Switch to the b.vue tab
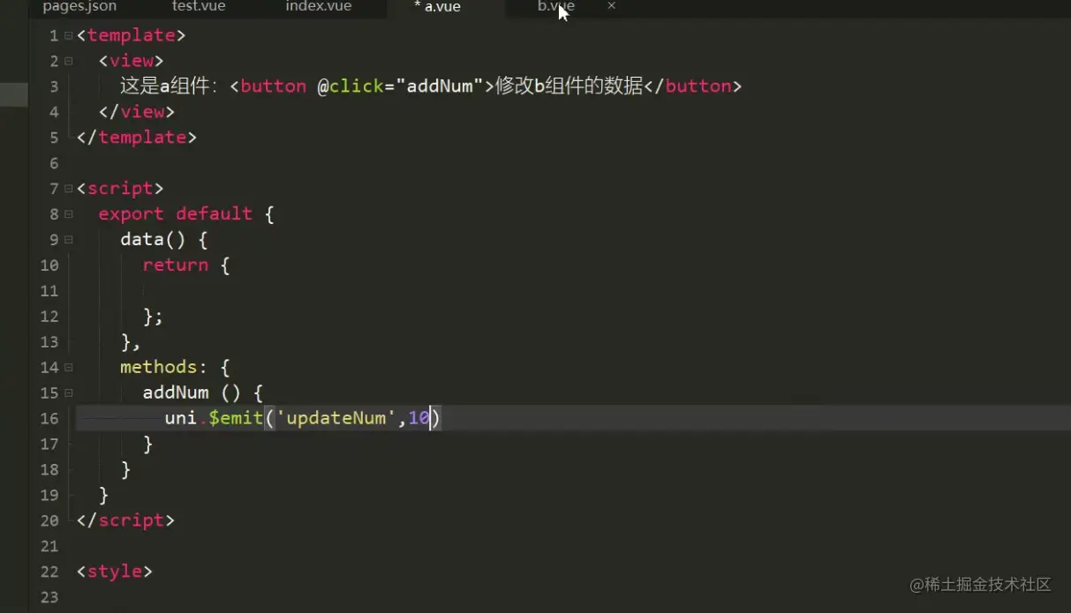This screenshot has height=613, width=1071. 556,7
